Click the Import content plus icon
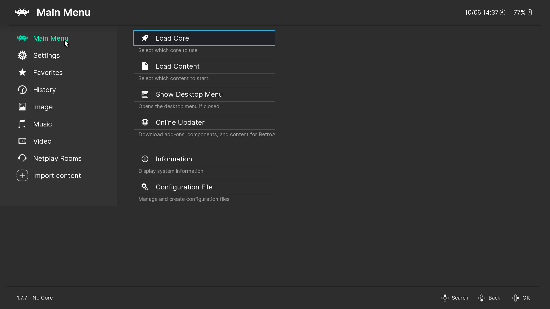Screen dimensions: 550x309 coord(22,175)
